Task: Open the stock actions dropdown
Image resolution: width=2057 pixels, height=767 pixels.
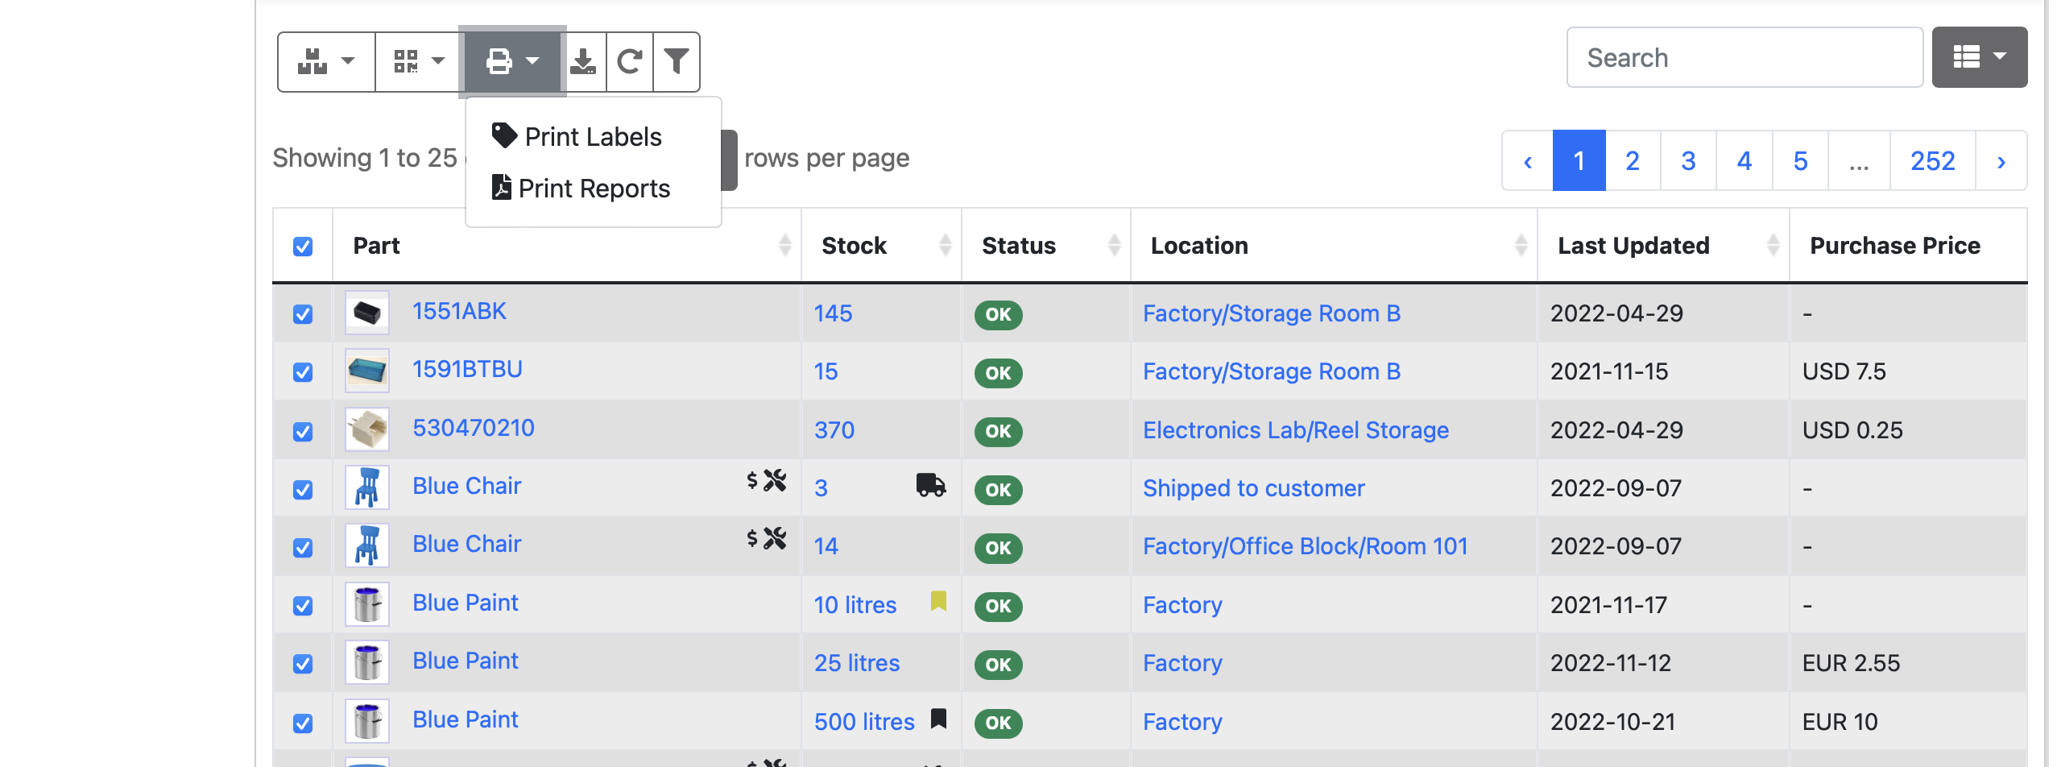Action: (x=326, y=61)
